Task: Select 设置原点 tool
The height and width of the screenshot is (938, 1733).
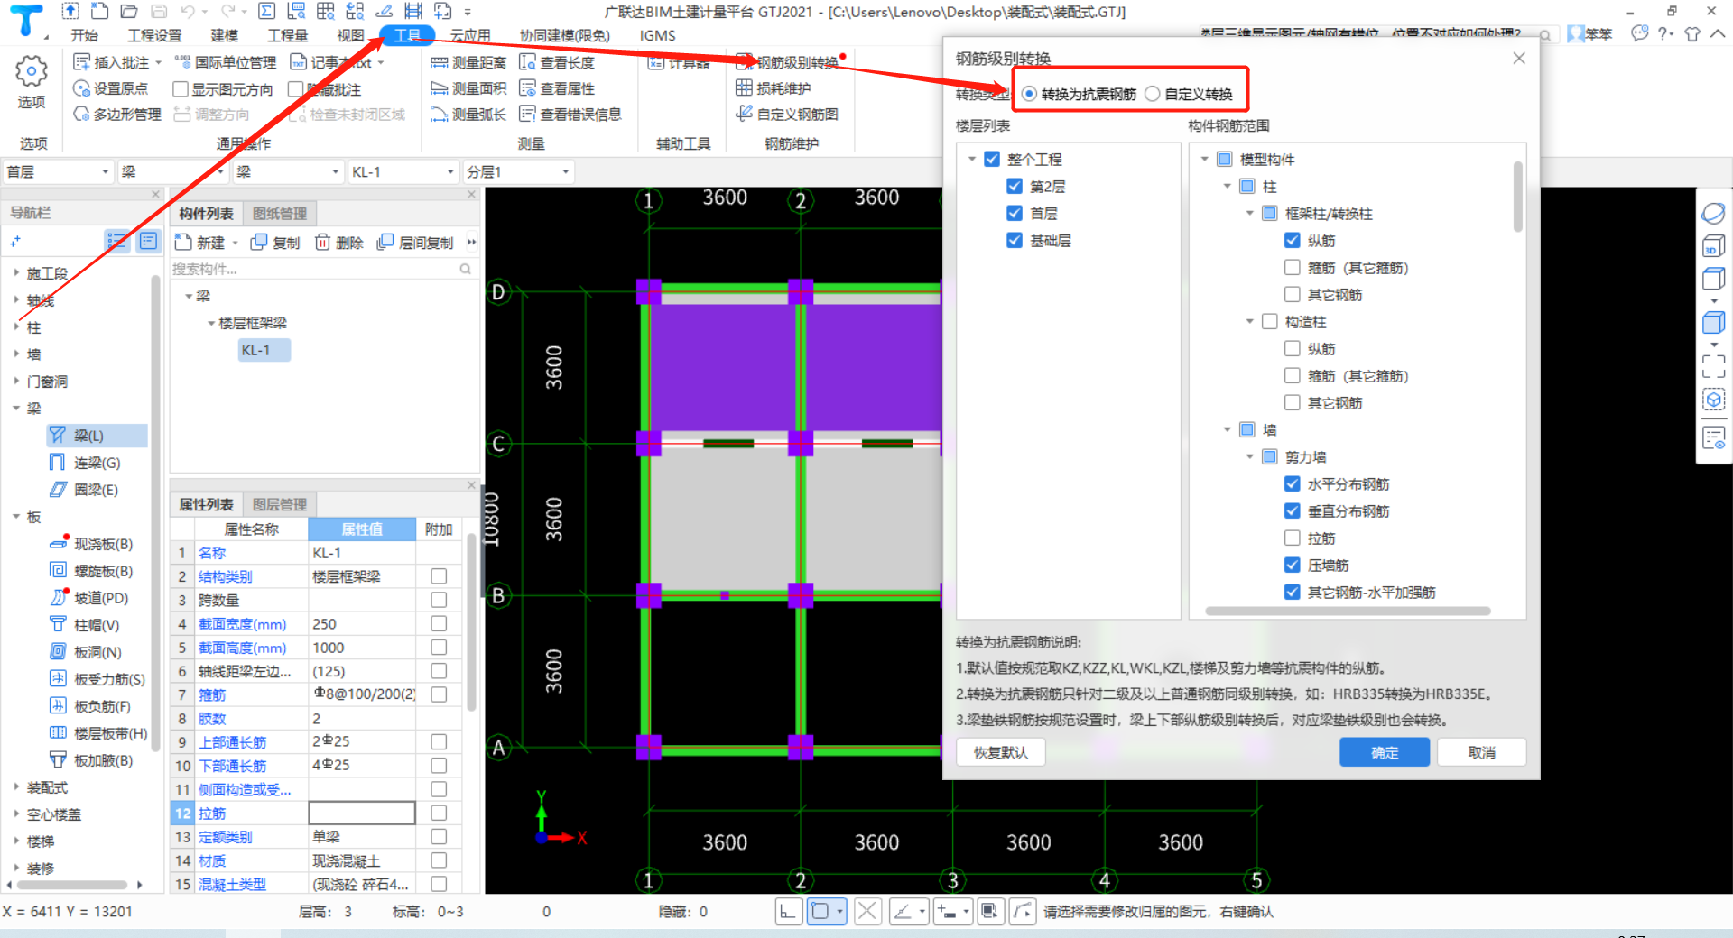Action: pyautogui.click(x=110, y=88)
